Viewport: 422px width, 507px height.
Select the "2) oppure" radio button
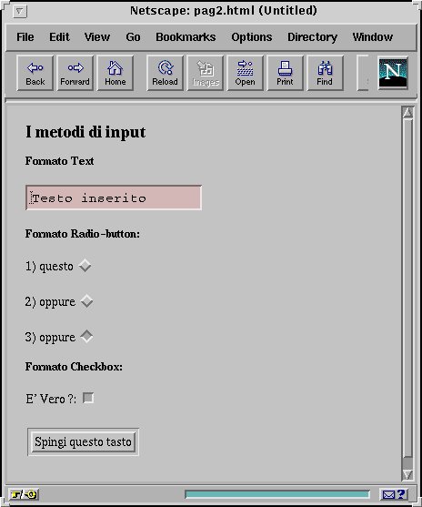pyautogui.click(x=86, y=301)
